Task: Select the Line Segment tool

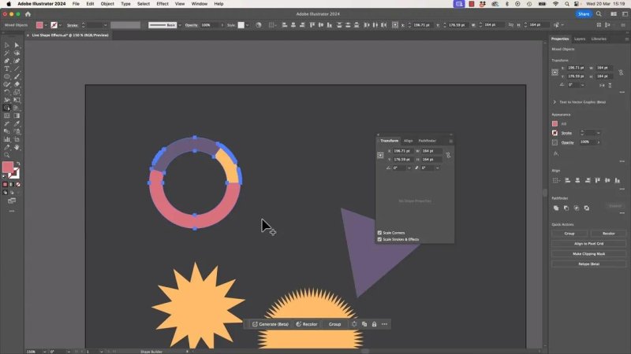Action: click(x=17, y=68)
